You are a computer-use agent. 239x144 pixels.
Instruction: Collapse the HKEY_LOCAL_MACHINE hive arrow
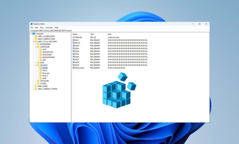tap(33, 42)
